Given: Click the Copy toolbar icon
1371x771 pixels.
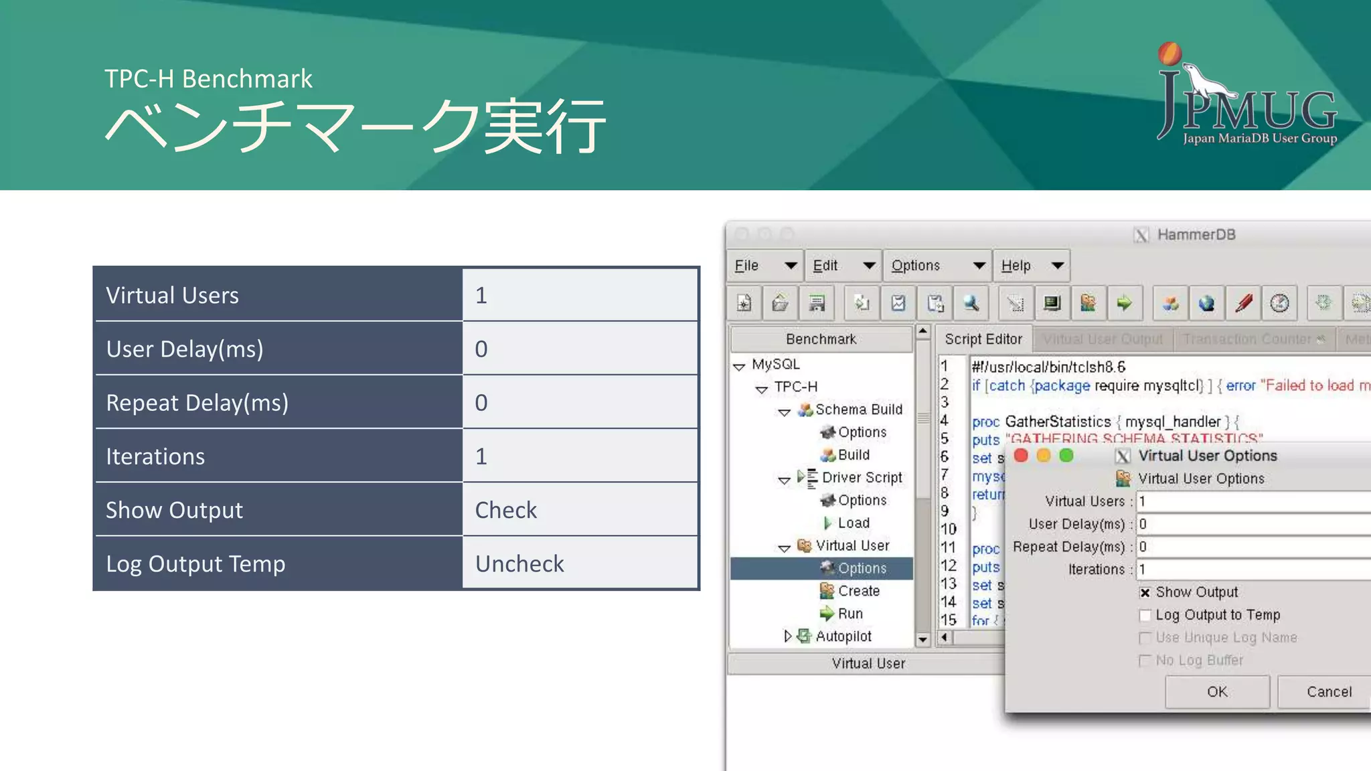Looking at the screenshot, I should [862, 303].
